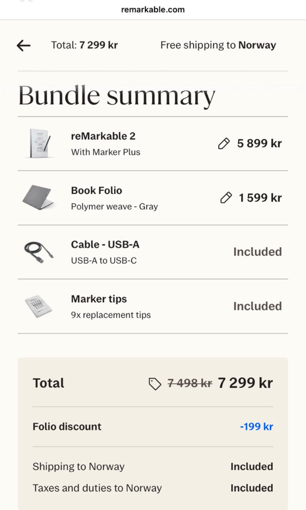This screenshot has width=306, height=510.
Task: Open the reMarkable 2 product thumbnail
Action: click(39, 143)
